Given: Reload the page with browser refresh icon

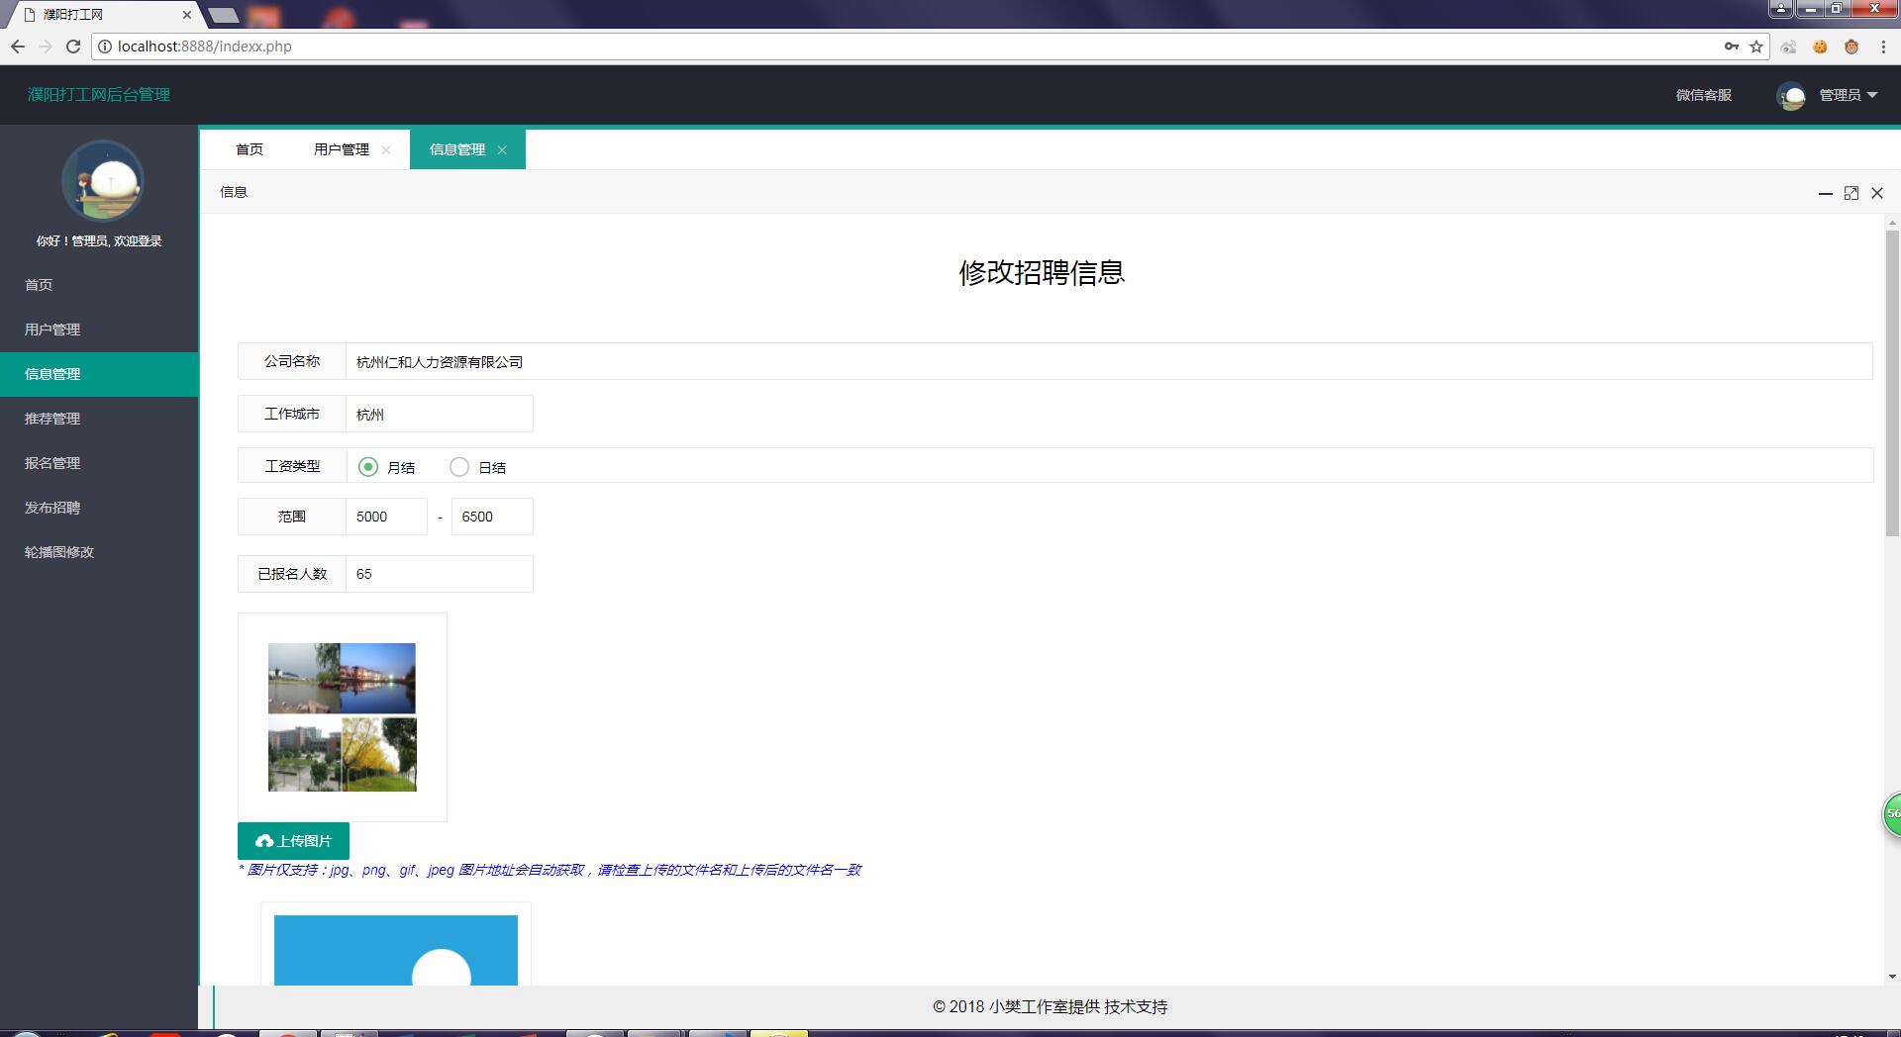Looking at the screenshot, I should click(72, 47).
